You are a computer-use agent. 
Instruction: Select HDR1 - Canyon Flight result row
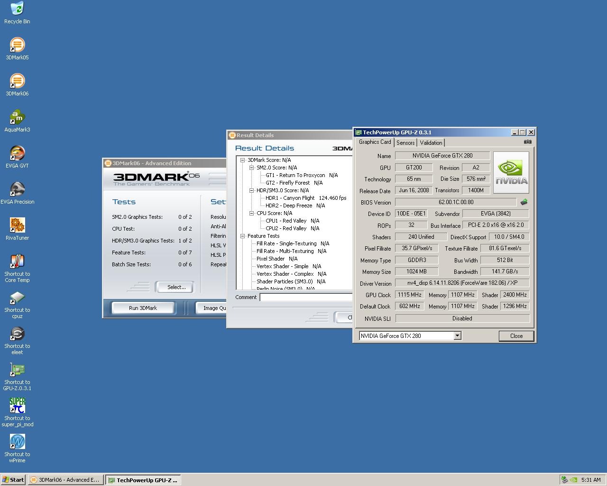pos(306,198)
